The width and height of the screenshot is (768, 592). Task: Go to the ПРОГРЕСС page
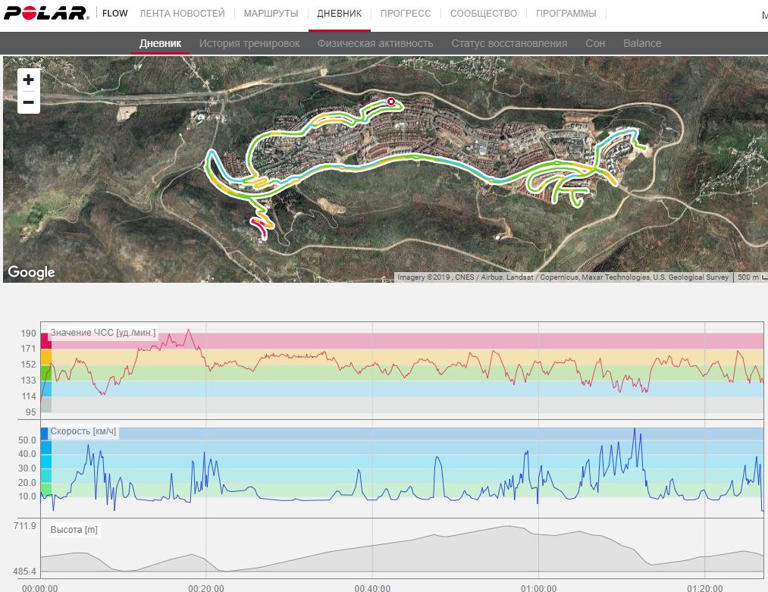tap(406, 14)
